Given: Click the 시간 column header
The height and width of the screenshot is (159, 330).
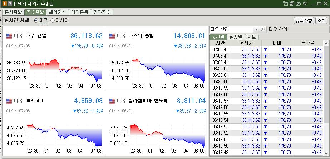Looking at the screenshot, I should point(220,43).
